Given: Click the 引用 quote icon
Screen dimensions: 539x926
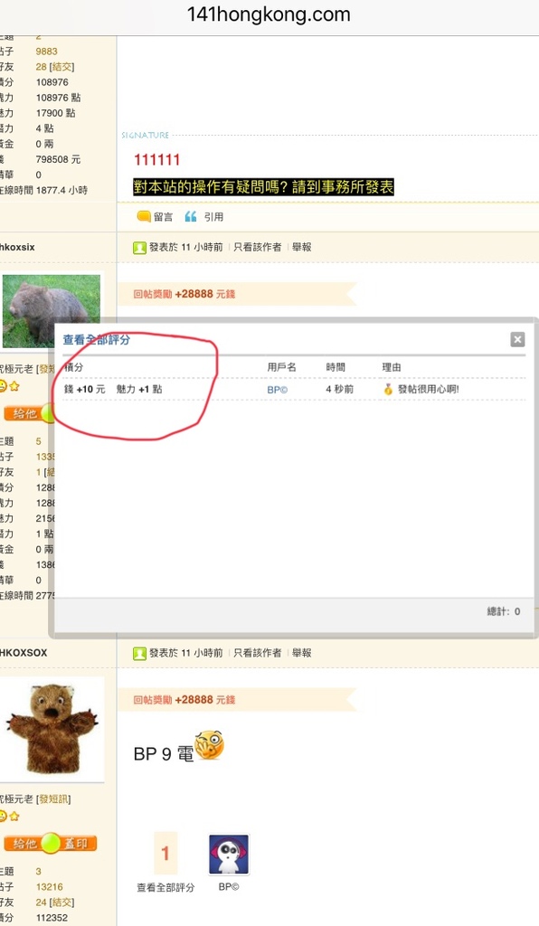Looking at the screenshot, I should [190, 217].
